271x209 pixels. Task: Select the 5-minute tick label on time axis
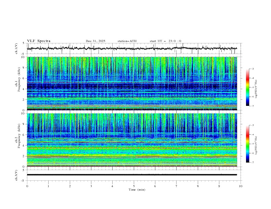134,186
